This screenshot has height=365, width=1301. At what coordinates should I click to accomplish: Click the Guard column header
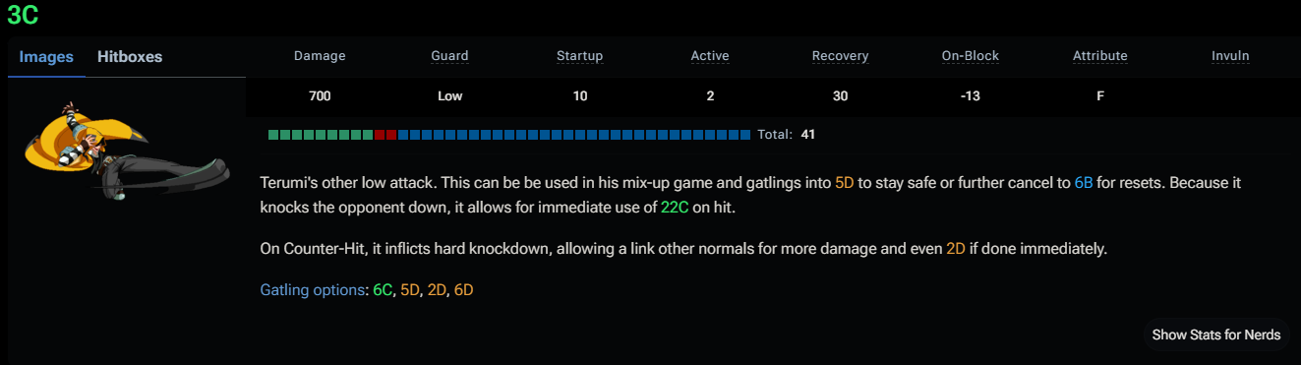pyautogui.click(x=449, y=56)
